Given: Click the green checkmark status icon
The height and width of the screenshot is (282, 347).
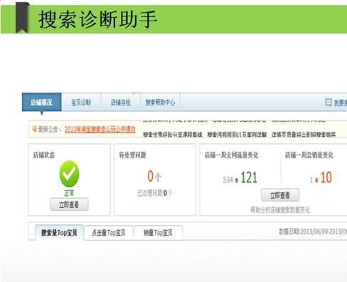Looking at the screenshot, I should tap(69, 174).
